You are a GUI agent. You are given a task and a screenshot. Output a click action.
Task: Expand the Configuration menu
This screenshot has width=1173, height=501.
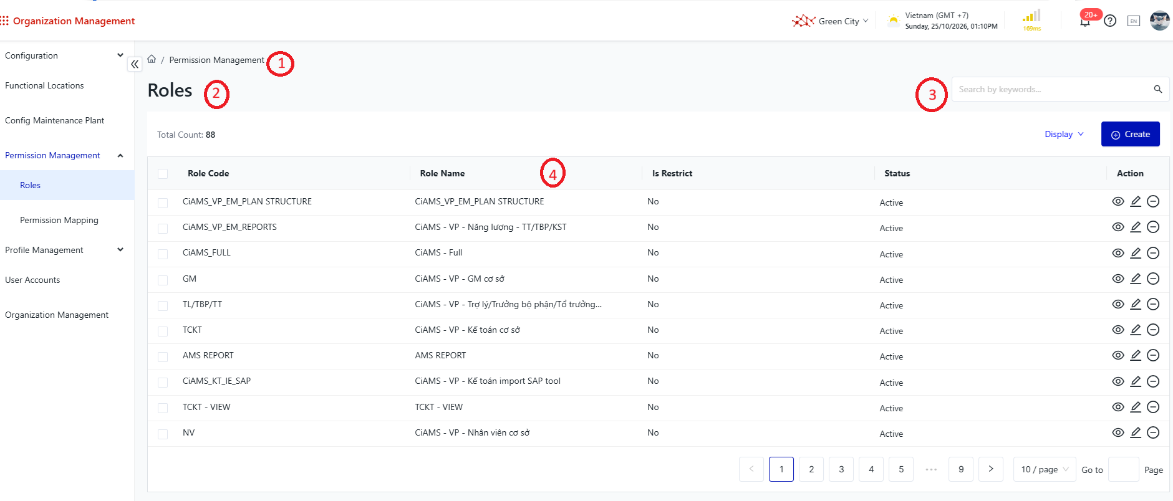pos(67,55)
